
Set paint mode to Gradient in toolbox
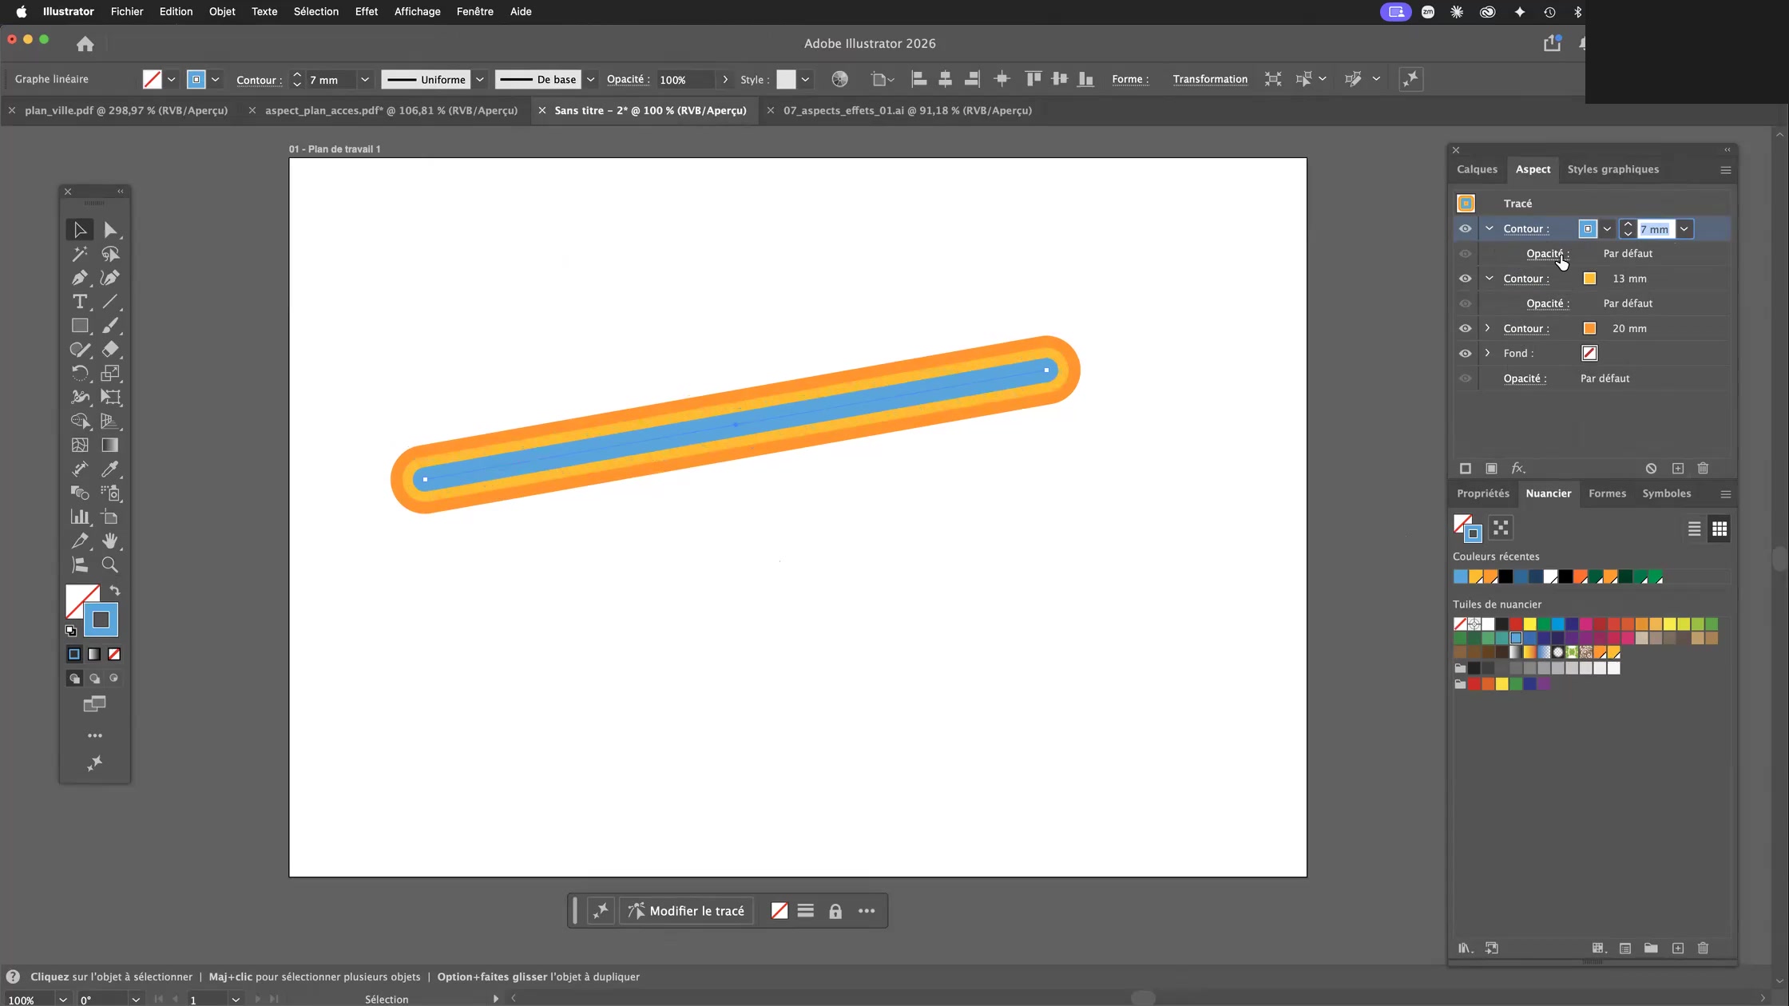94,654
